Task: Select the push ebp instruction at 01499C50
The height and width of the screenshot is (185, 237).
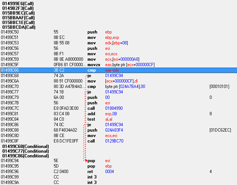Action: (x=92, y=32)
